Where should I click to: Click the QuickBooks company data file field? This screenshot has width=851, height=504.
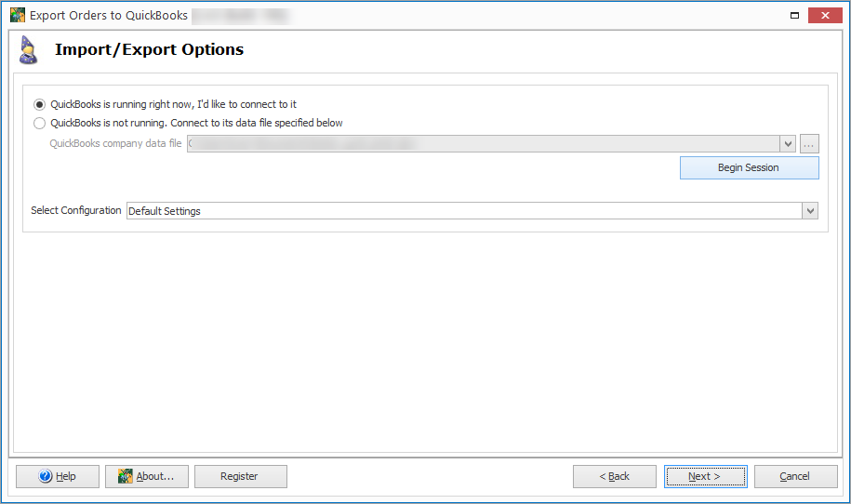pos(484,143)
